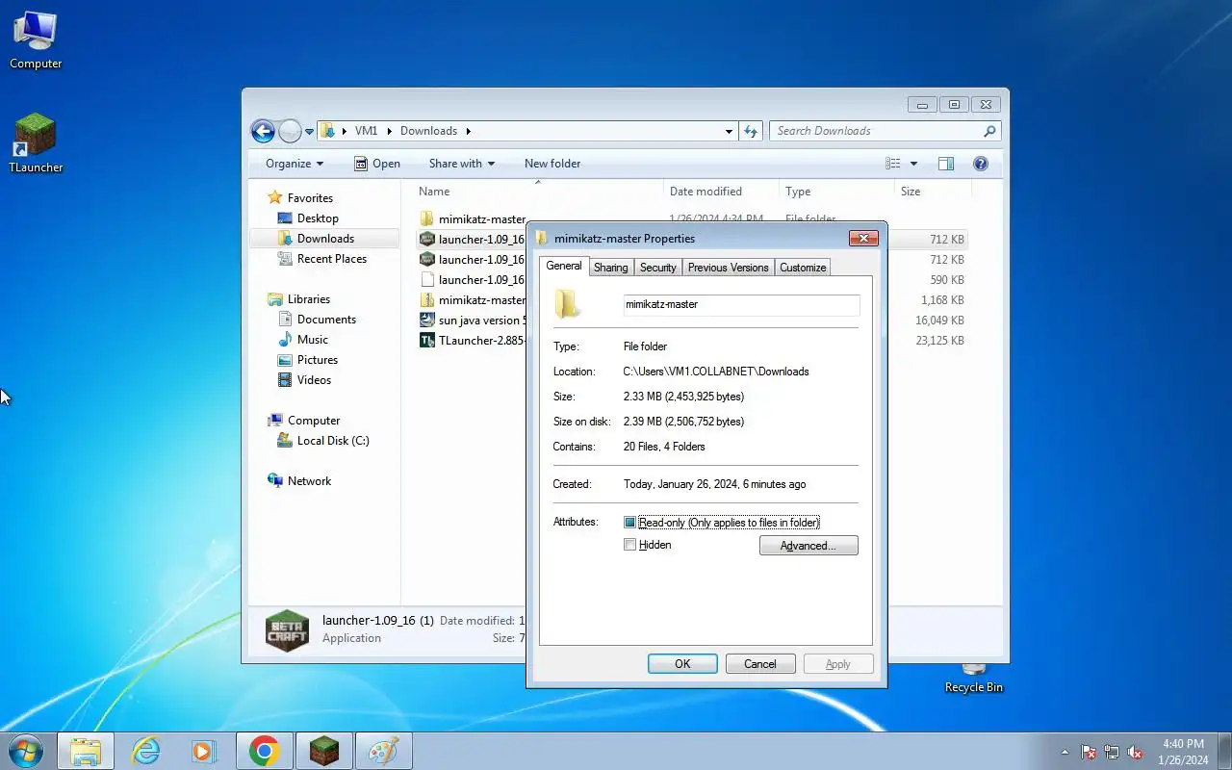The height and width of the screenshot is (770, 1232).
Task: Open the muted volume tray icon
Action: 1135,752
